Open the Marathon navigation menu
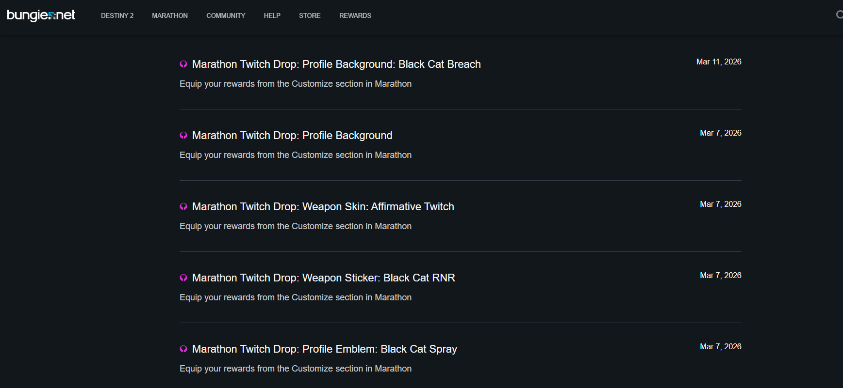The width and height of the screenshot is (843, 388). (x=170, y=16)
